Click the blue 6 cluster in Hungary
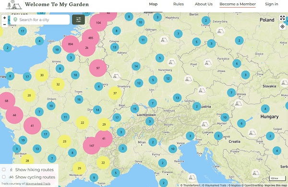Image resolution: width=288 pixels, height=187 pixels. (241, 124)
